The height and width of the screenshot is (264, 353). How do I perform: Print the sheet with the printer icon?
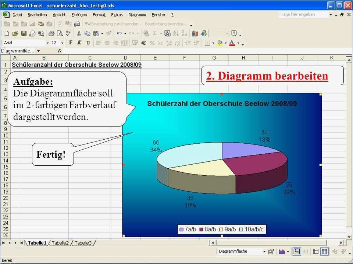click(51, 33)
